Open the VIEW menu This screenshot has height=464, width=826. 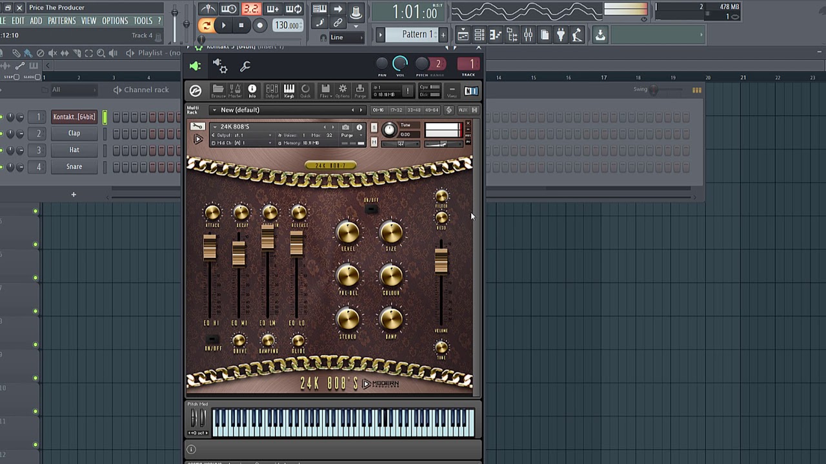(x=89, y=21)
